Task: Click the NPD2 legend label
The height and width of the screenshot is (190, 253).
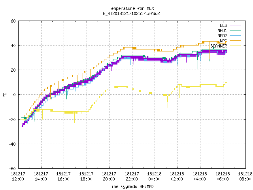Action: 222,36
